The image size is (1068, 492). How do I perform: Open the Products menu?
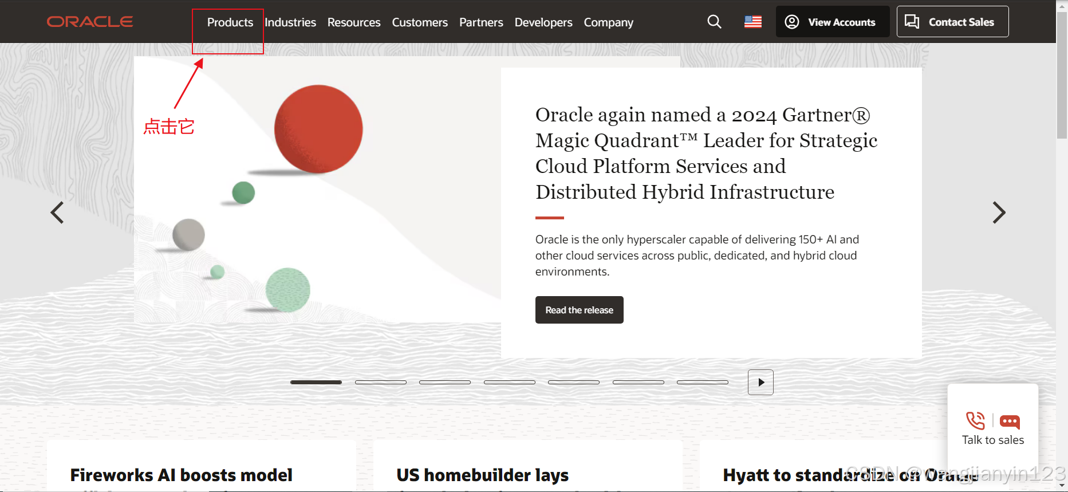coord(230,22)
